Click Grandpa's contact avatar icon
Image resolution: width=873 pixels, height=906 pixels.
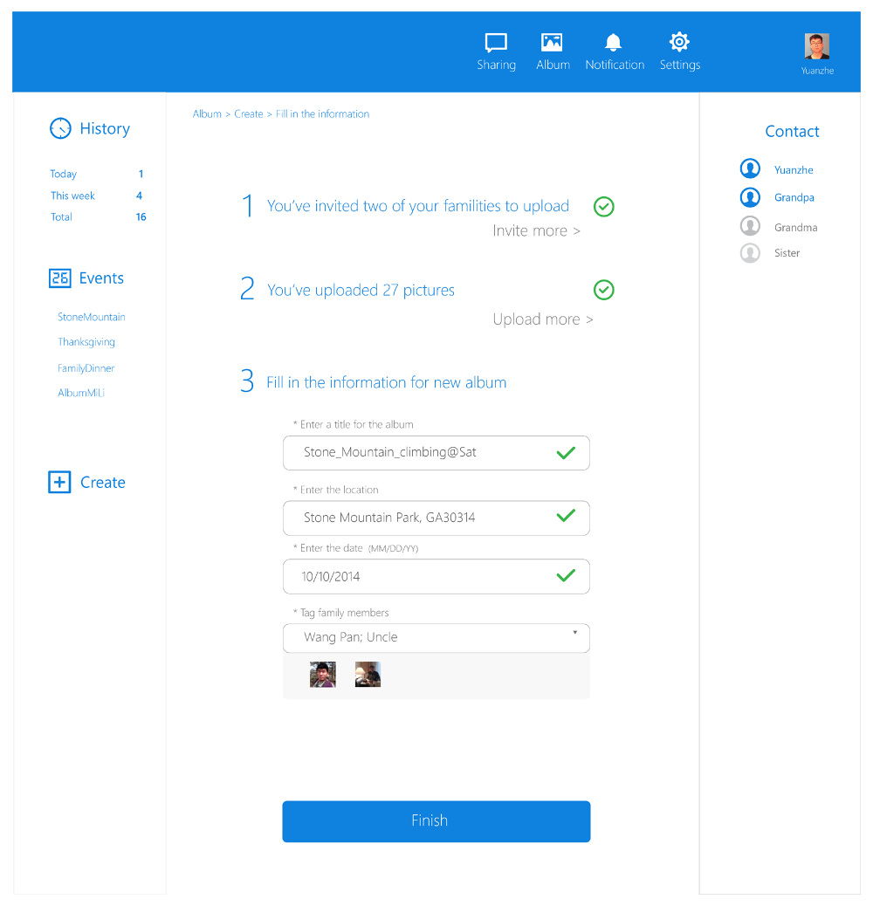[x=750, y=197]
